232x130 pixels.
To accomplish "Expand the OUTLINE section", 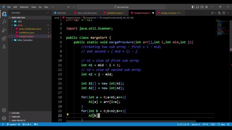I will [x=30, y=113].
